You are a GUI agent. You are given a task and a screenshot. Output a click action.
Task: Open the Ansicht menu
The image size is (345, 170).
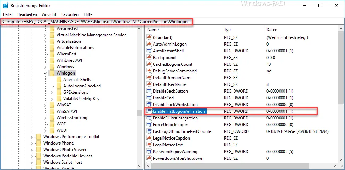(x=49, y=14)
